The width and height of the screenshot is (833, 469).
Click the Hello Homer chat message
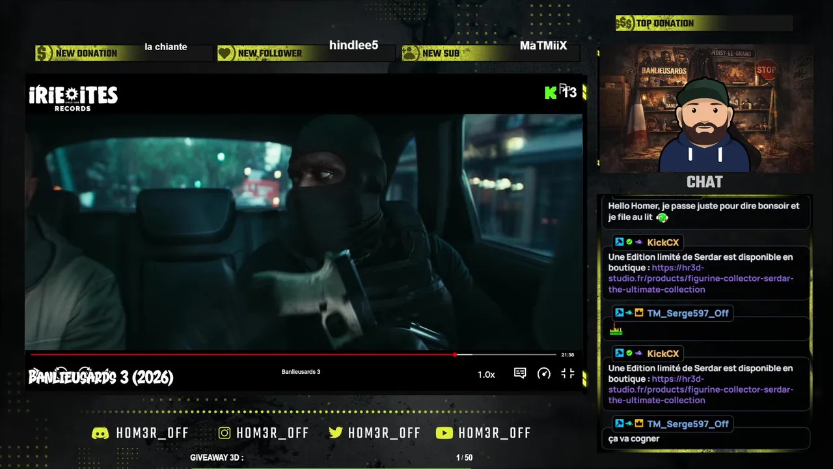(703, 212)
